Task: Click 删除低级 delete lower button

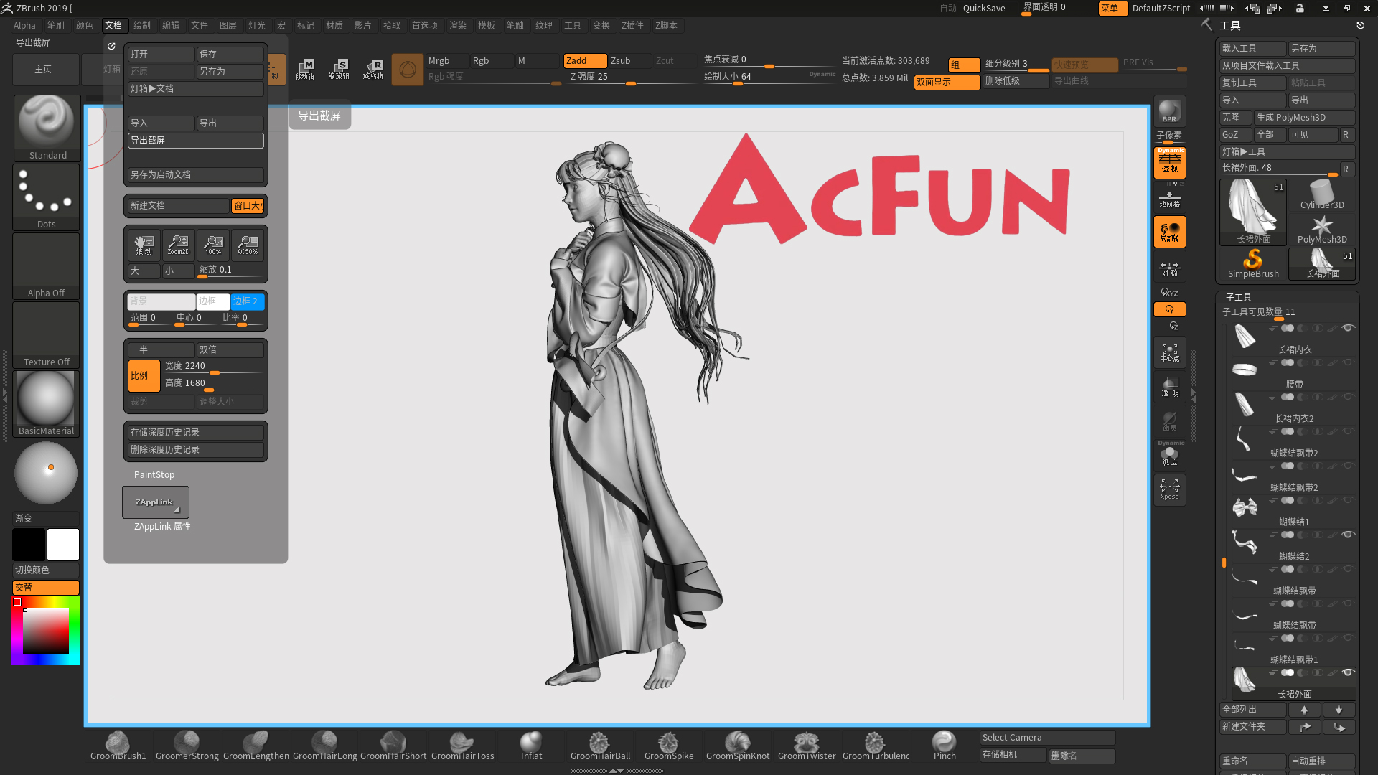Action: click(x=1016, y=81)
